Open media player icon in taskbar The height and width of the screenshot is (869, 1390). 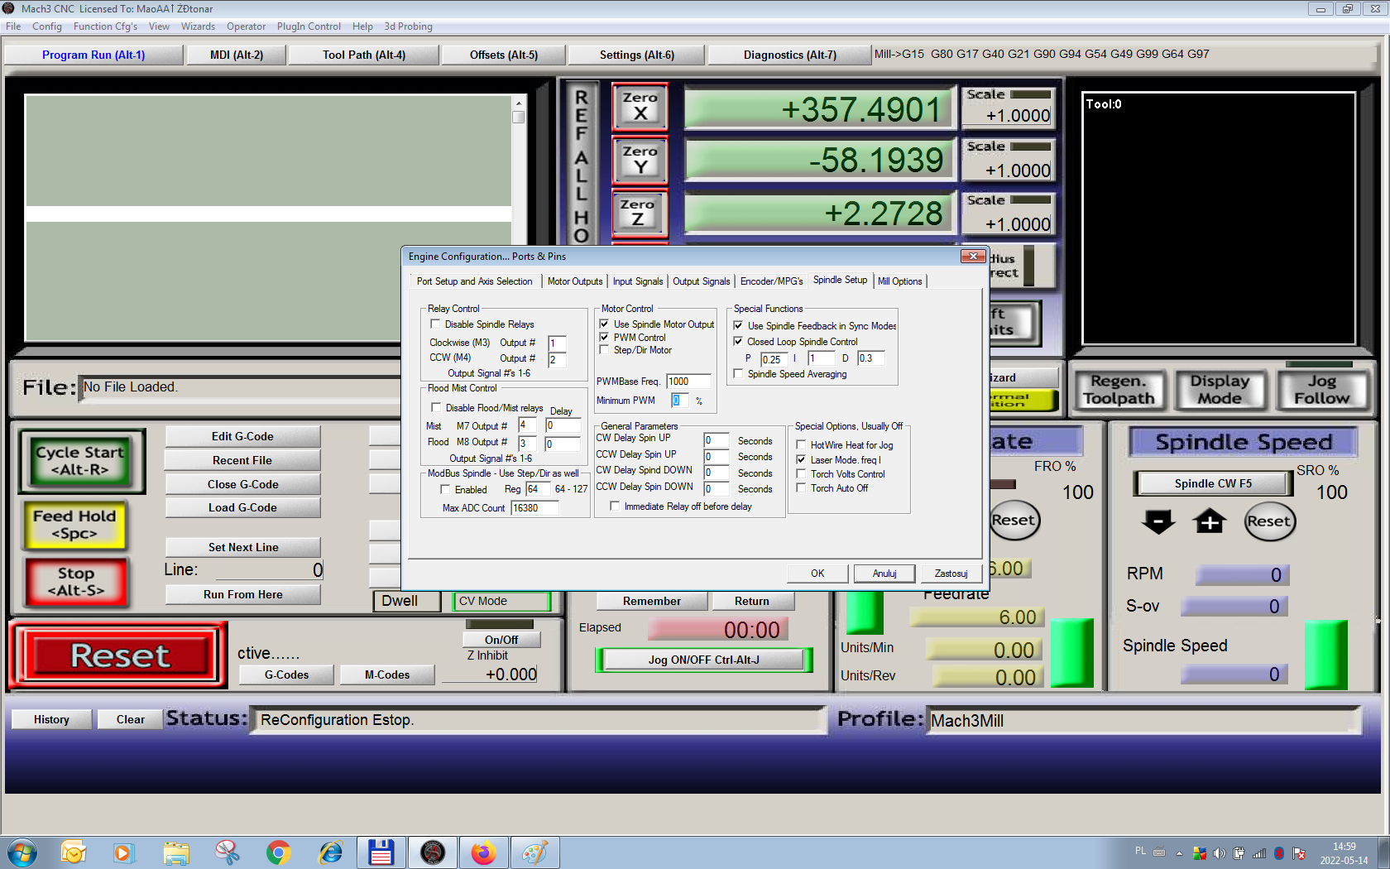pyautogui.click(x=124, y=852)
